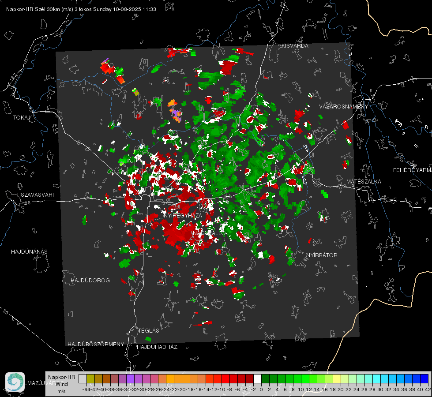
Task: Click road number 37 near Tokaj
Action: (x=14, y=76)
